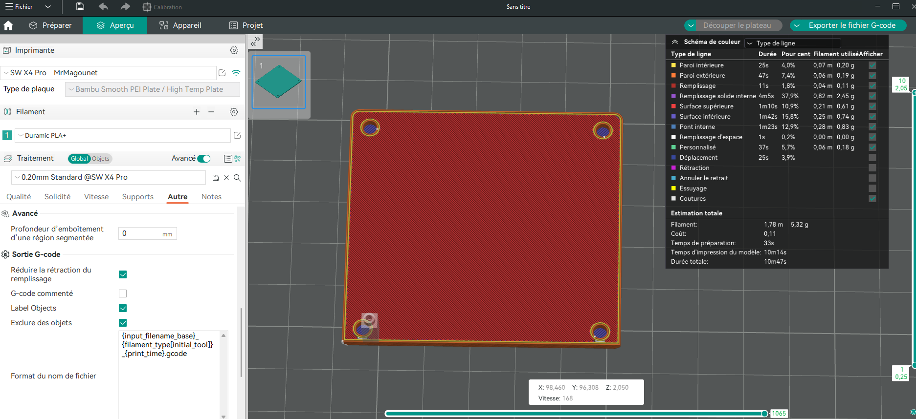Screen dimensions: 916x419
Task: Remove a filament with minus icon
Action: 211,112
